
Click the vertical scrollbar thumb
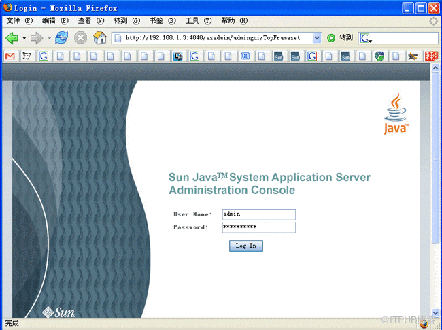point(435,157)
